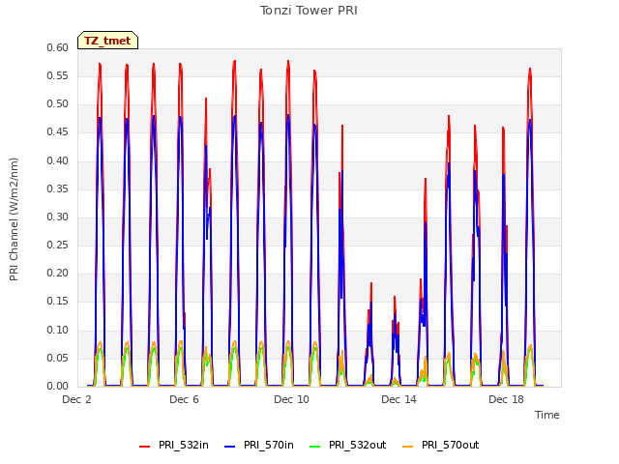Image resolution: width=619 pixels, height=464 pixels.
Task: Click the 0.10 y-axis tick label
Action: tap(58, 330)
